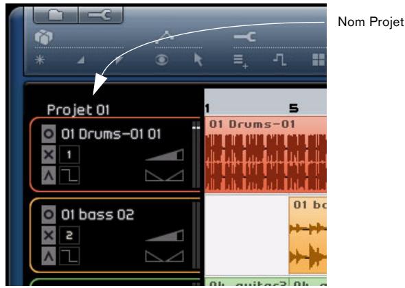Mute 01 Drums-01 track with X button
This screenshot has width=405, height=288.
click(49, 154)
